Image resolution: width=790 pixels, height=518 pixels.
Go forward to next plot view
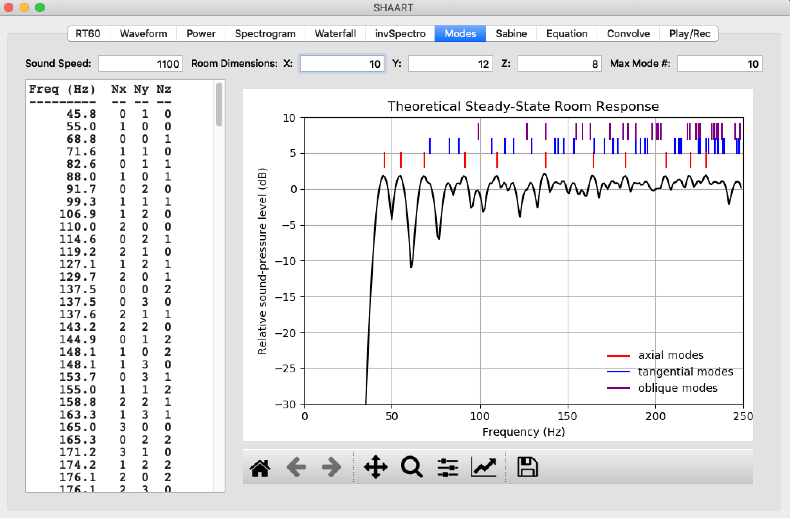coord(331,467)
